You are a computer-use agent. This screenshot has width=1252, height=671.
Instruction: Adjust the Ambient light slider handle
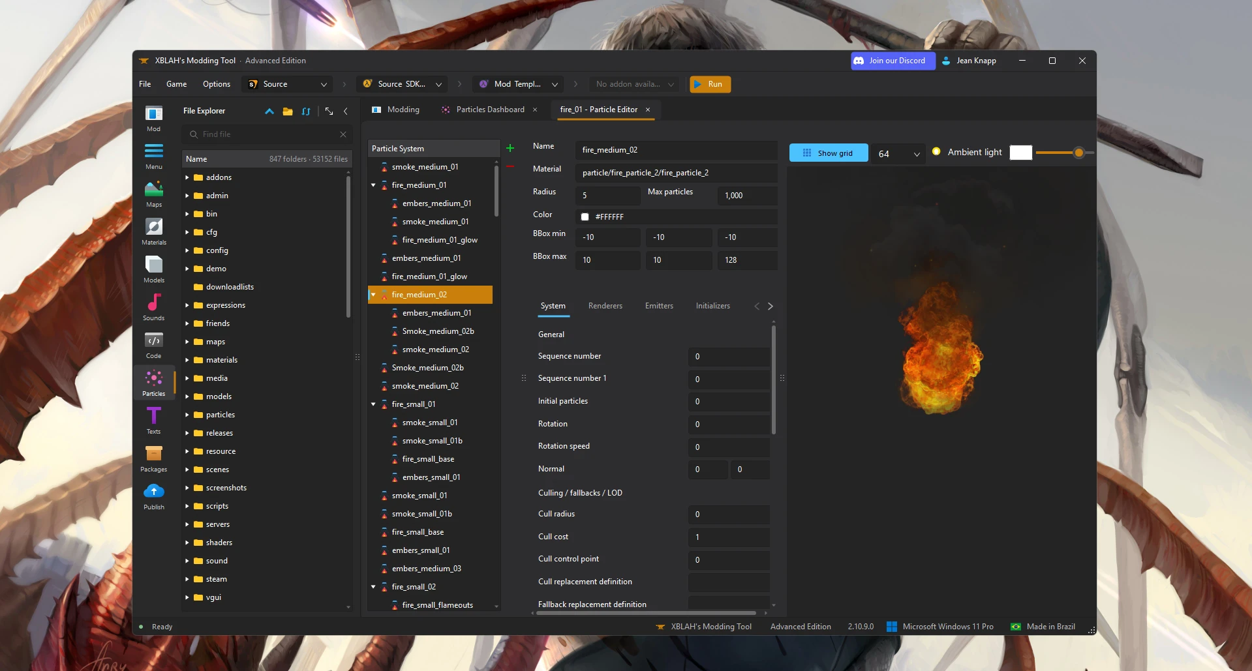(1079, 153)
